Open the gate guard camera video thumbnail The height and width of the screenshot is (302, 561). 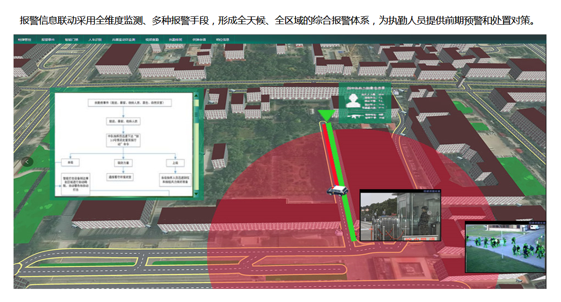400,216
